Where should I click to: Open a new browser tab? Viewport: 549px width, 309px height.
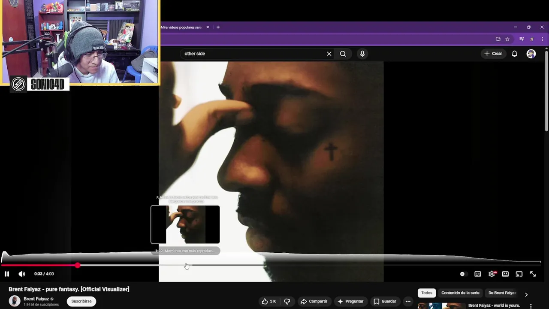(x=218, y=27)
